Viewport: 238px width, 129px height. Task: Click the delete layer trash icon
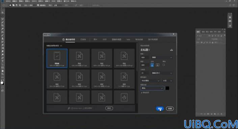tap(221, 114)
